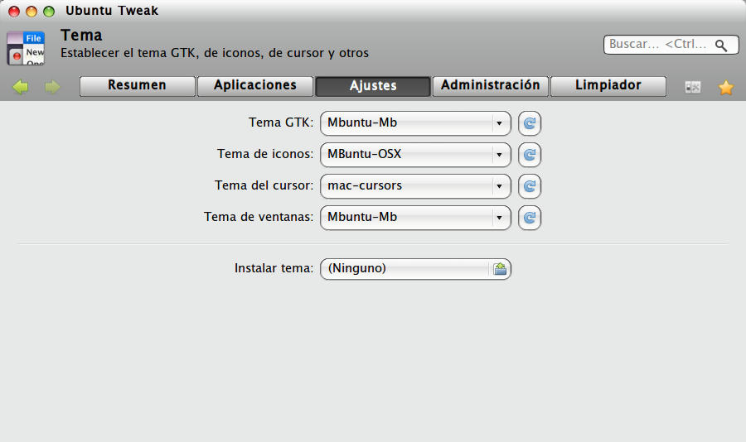Switch to the Aplicaciones tab
The image size is (746, 442).
point(255,86)
